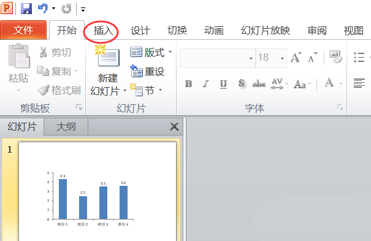The image size is (371, 241).
Task: Open the font color dropdown arrow
Action: coord(340,83)
